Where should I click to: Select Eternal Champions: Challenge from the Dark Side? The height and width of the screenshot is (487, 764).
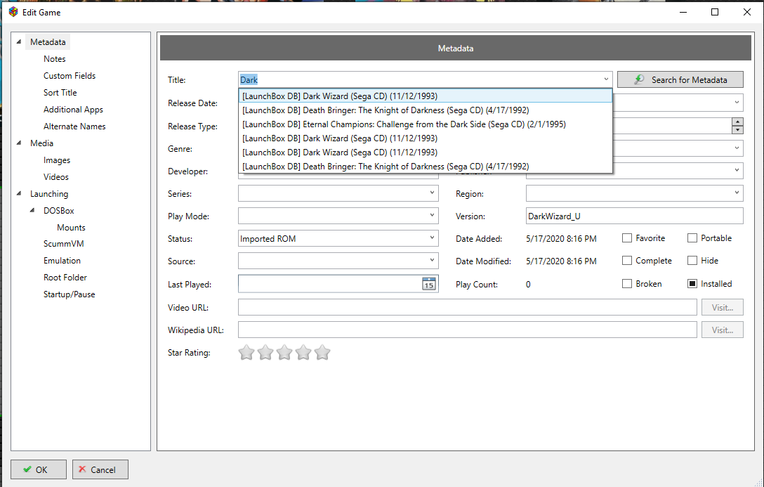425,124
